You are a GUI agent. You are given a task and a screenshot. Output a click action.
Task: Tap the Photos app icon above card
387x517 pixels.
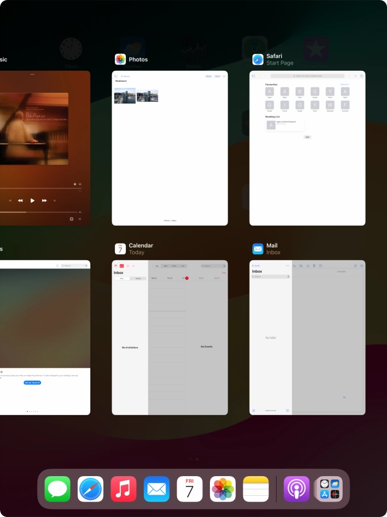point(120,59)
